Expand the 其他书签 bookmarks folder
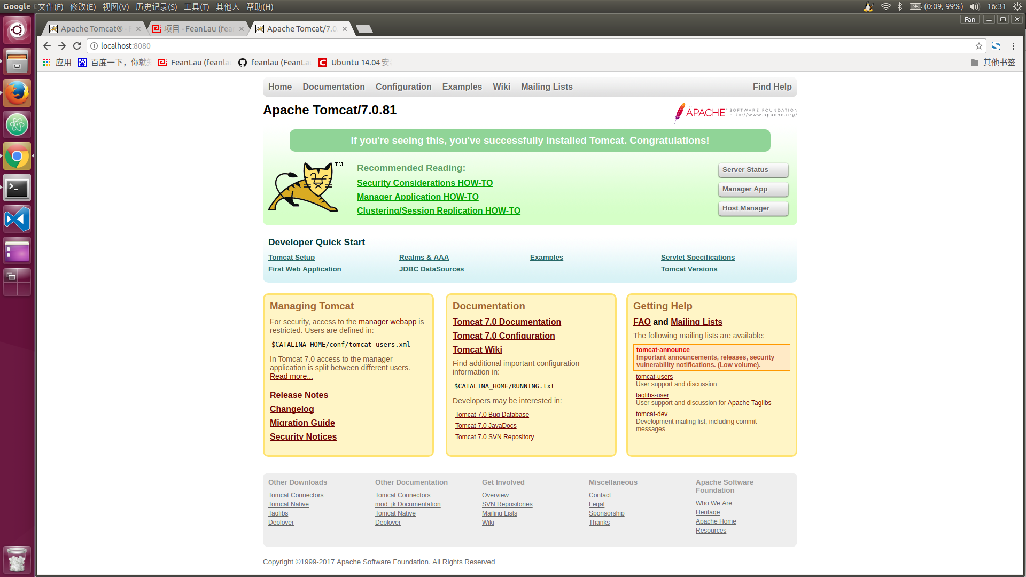Screen dimensions: 1026x577 pos(993,63)
